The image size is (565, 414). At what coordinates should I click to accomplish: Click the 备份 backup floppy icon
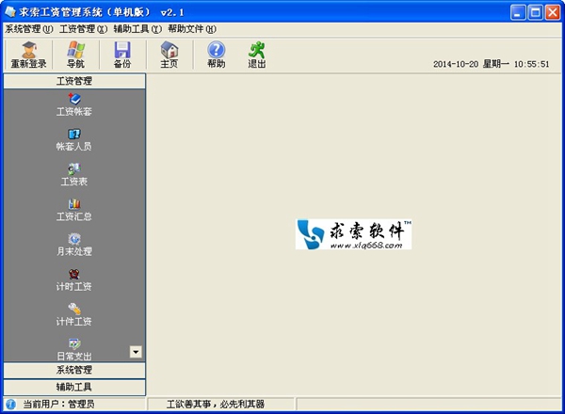122,54
